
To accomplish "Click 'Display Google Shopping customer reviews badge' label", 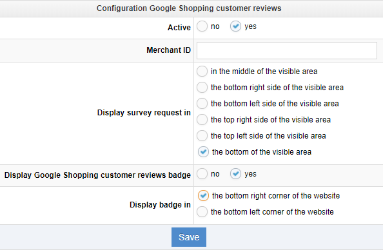I will (97, 175).
